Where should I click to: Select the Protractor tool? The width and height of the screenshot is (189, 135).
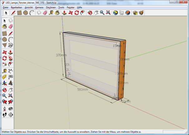point(5,77)
